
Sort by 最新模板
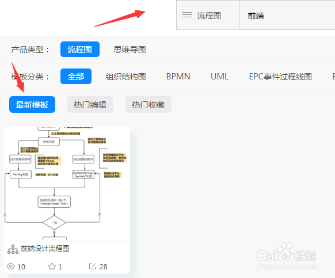(x=32, y=105)
